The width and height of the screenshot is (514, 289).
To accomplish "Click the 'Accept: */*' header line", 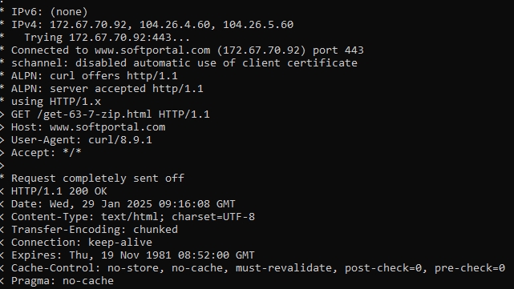I will [47, 153].
